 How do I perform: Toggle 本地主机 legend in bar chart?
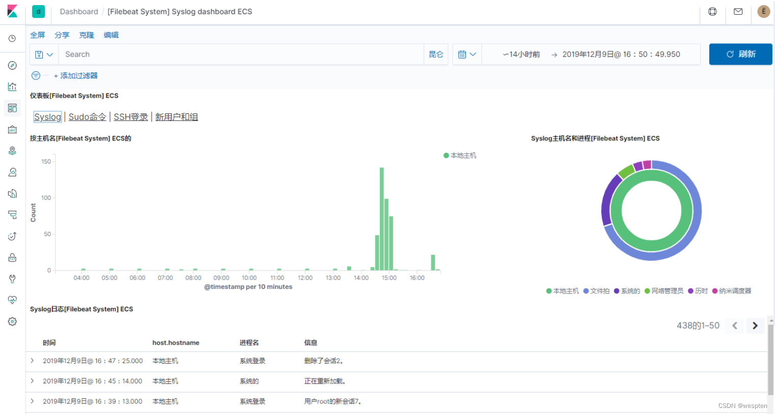[460, 156]
